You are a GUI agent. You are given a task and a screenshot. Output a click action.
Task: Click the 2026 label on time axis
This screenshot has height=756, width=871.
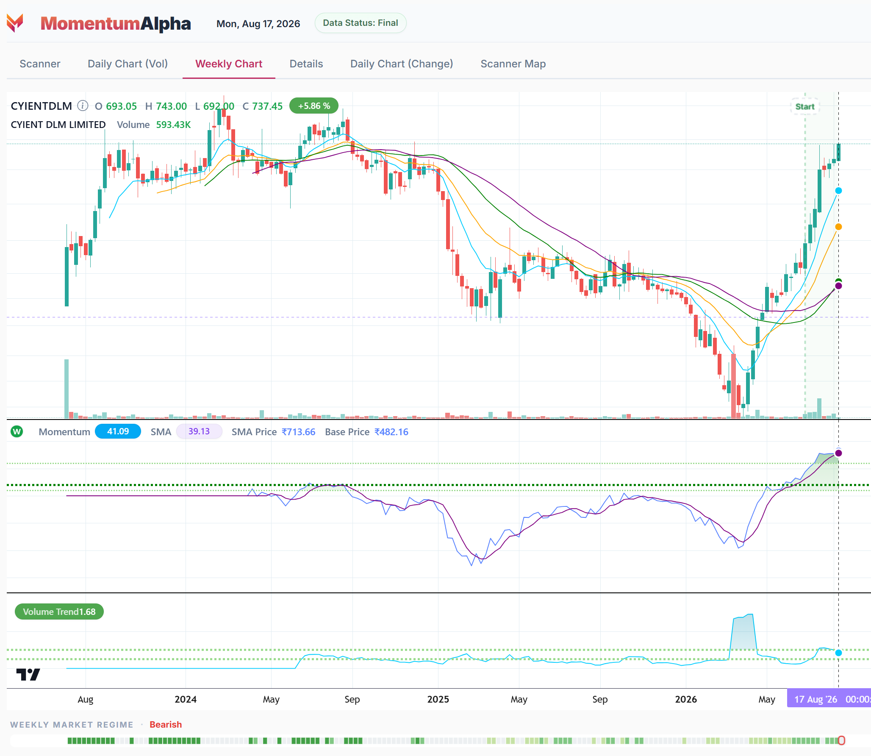686,699
